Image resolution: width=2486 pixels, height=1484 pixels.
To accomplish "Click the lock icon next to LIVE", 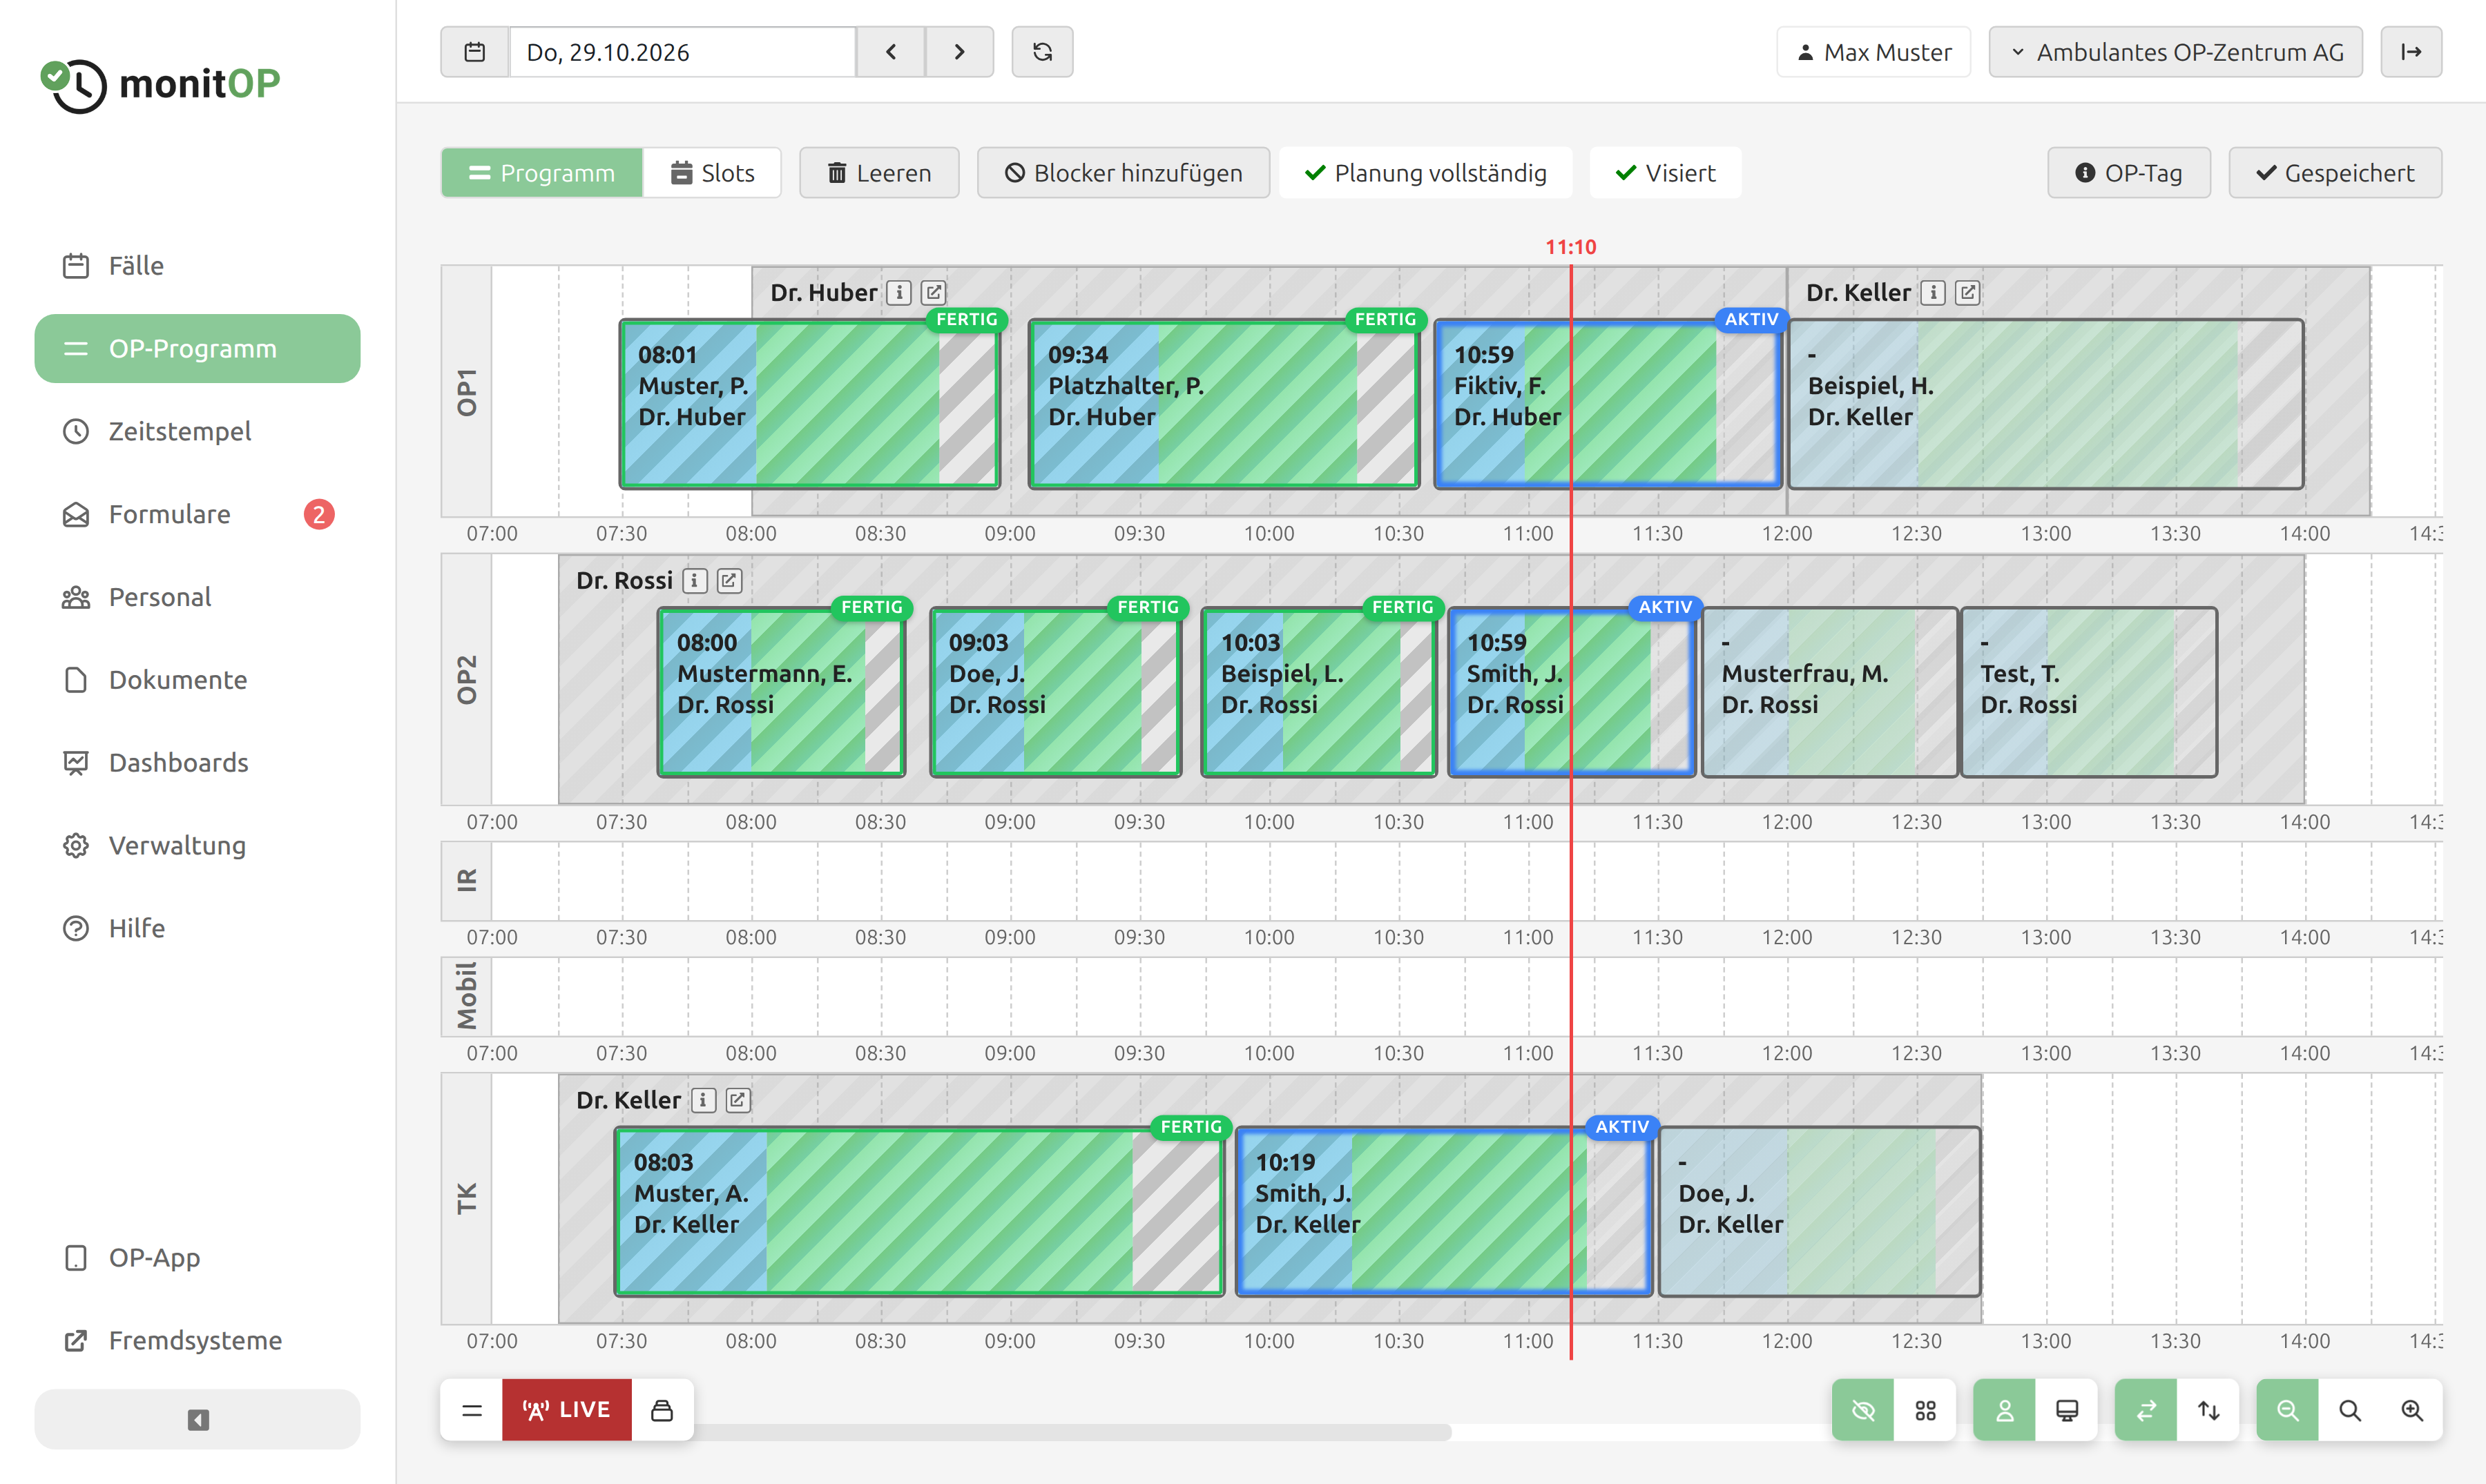I will pyautogui.click(x=662, y=1410).
